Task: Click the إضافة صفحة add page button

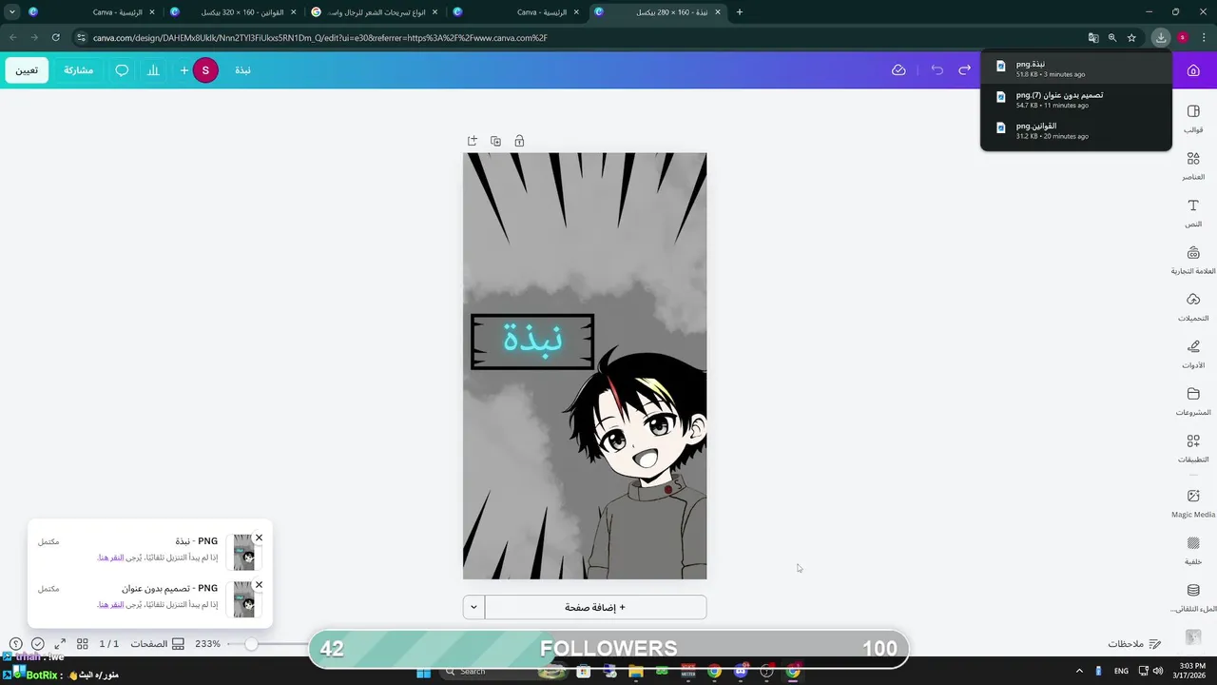Action: 595,607
